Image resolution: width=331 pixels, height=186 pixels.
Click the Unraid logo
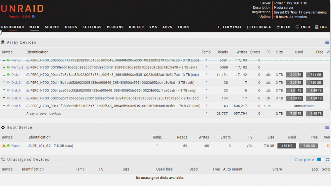coord(22,9)
